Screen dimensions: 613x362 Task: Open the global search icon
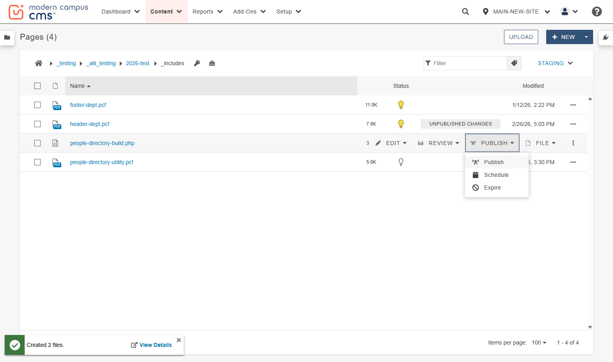465,12
